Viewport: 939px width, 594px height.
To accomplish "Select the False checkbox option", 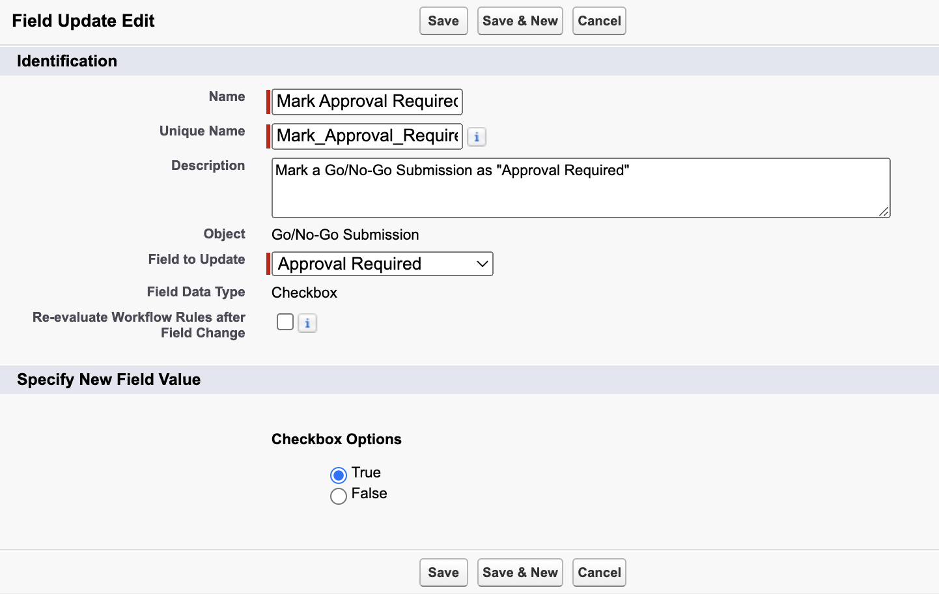I will point(338,496).
